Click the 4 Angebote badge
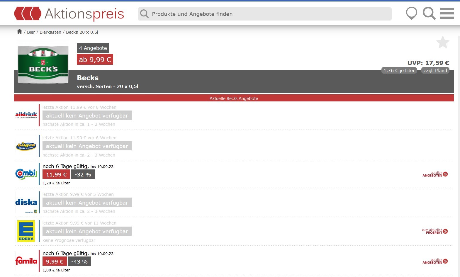460x277 pixels. pyautogui.click(x=93, y=48)
